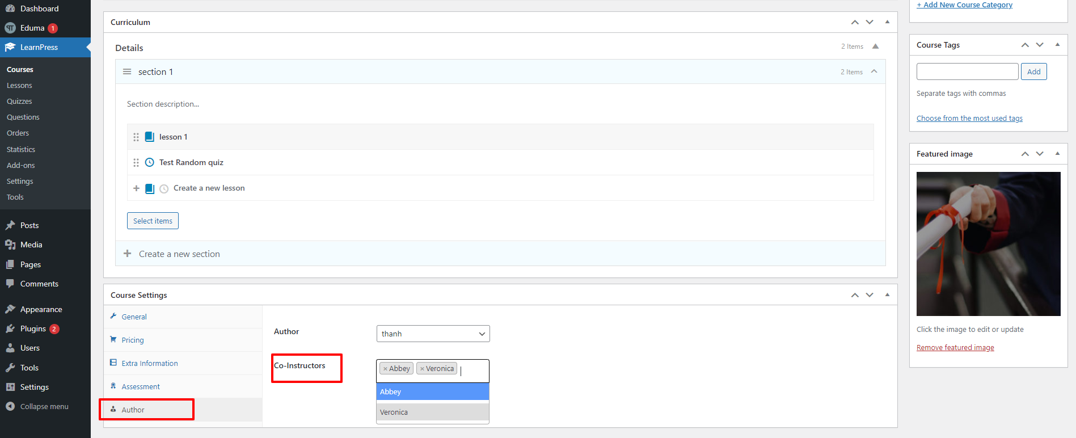Open the Quizzes submenu

click(19, 101)
